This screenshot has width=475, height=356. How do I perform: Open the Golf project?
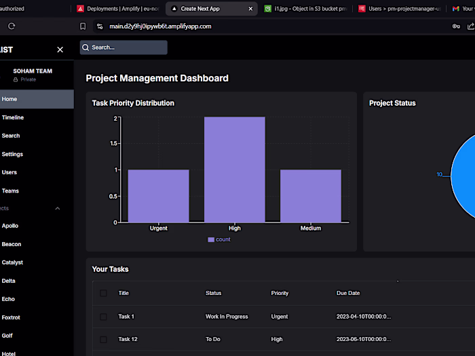click(37, 336)
